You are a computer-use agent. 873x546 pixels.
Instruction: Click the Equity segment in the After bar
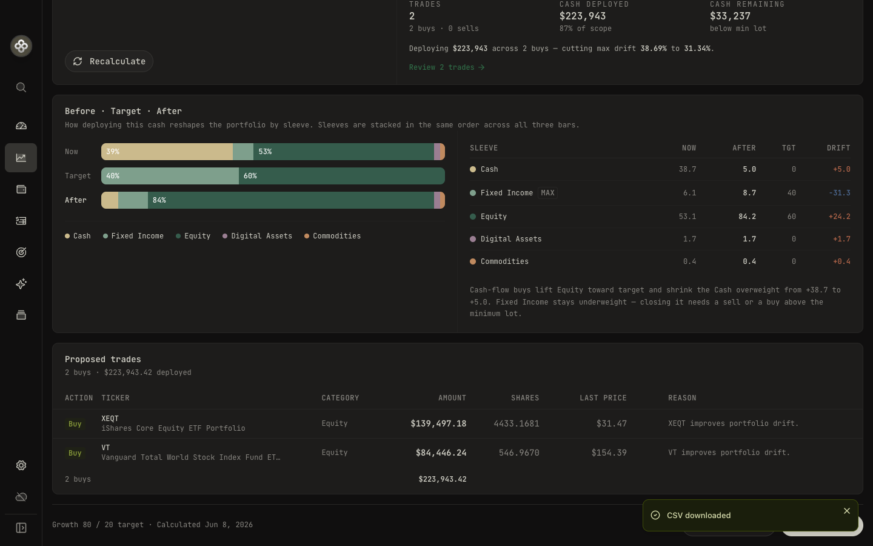pos(291,200)
